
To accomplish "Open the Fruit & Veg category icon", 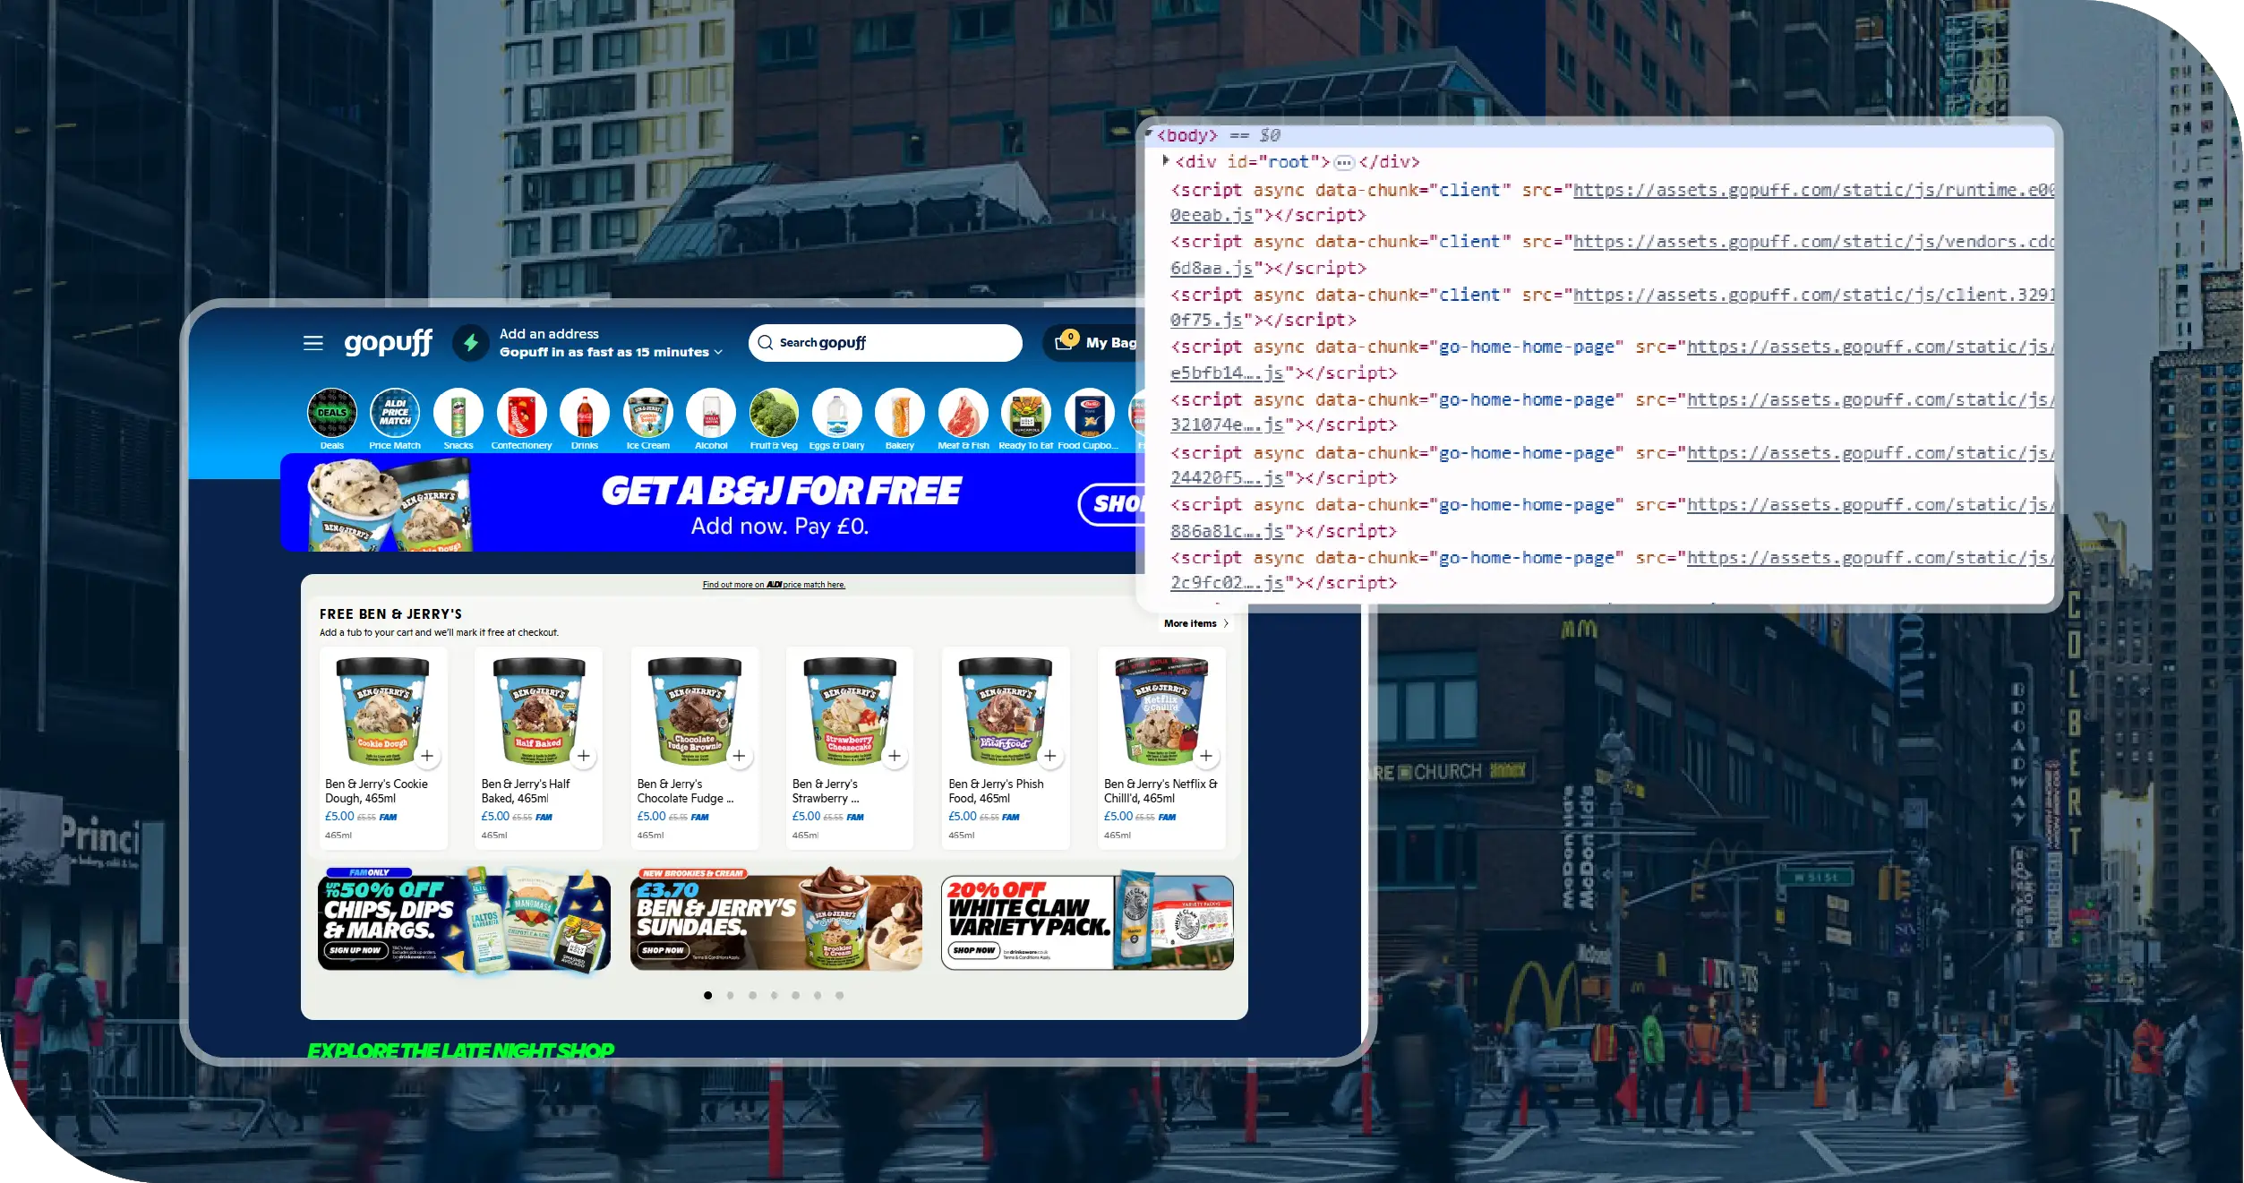I will point(774,414).
